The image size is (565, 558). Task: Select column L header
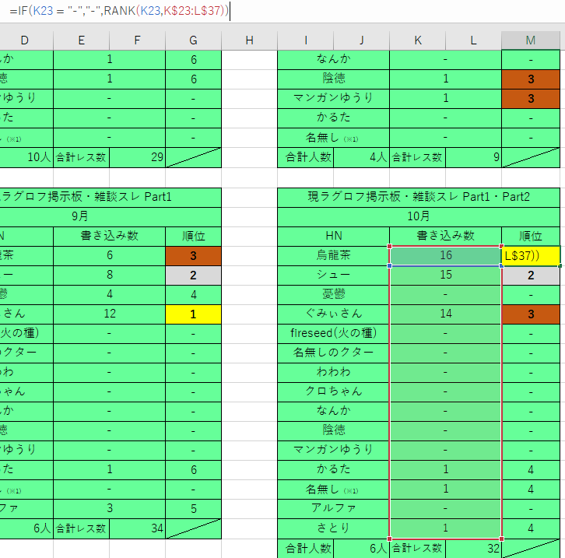pos(473,40)
